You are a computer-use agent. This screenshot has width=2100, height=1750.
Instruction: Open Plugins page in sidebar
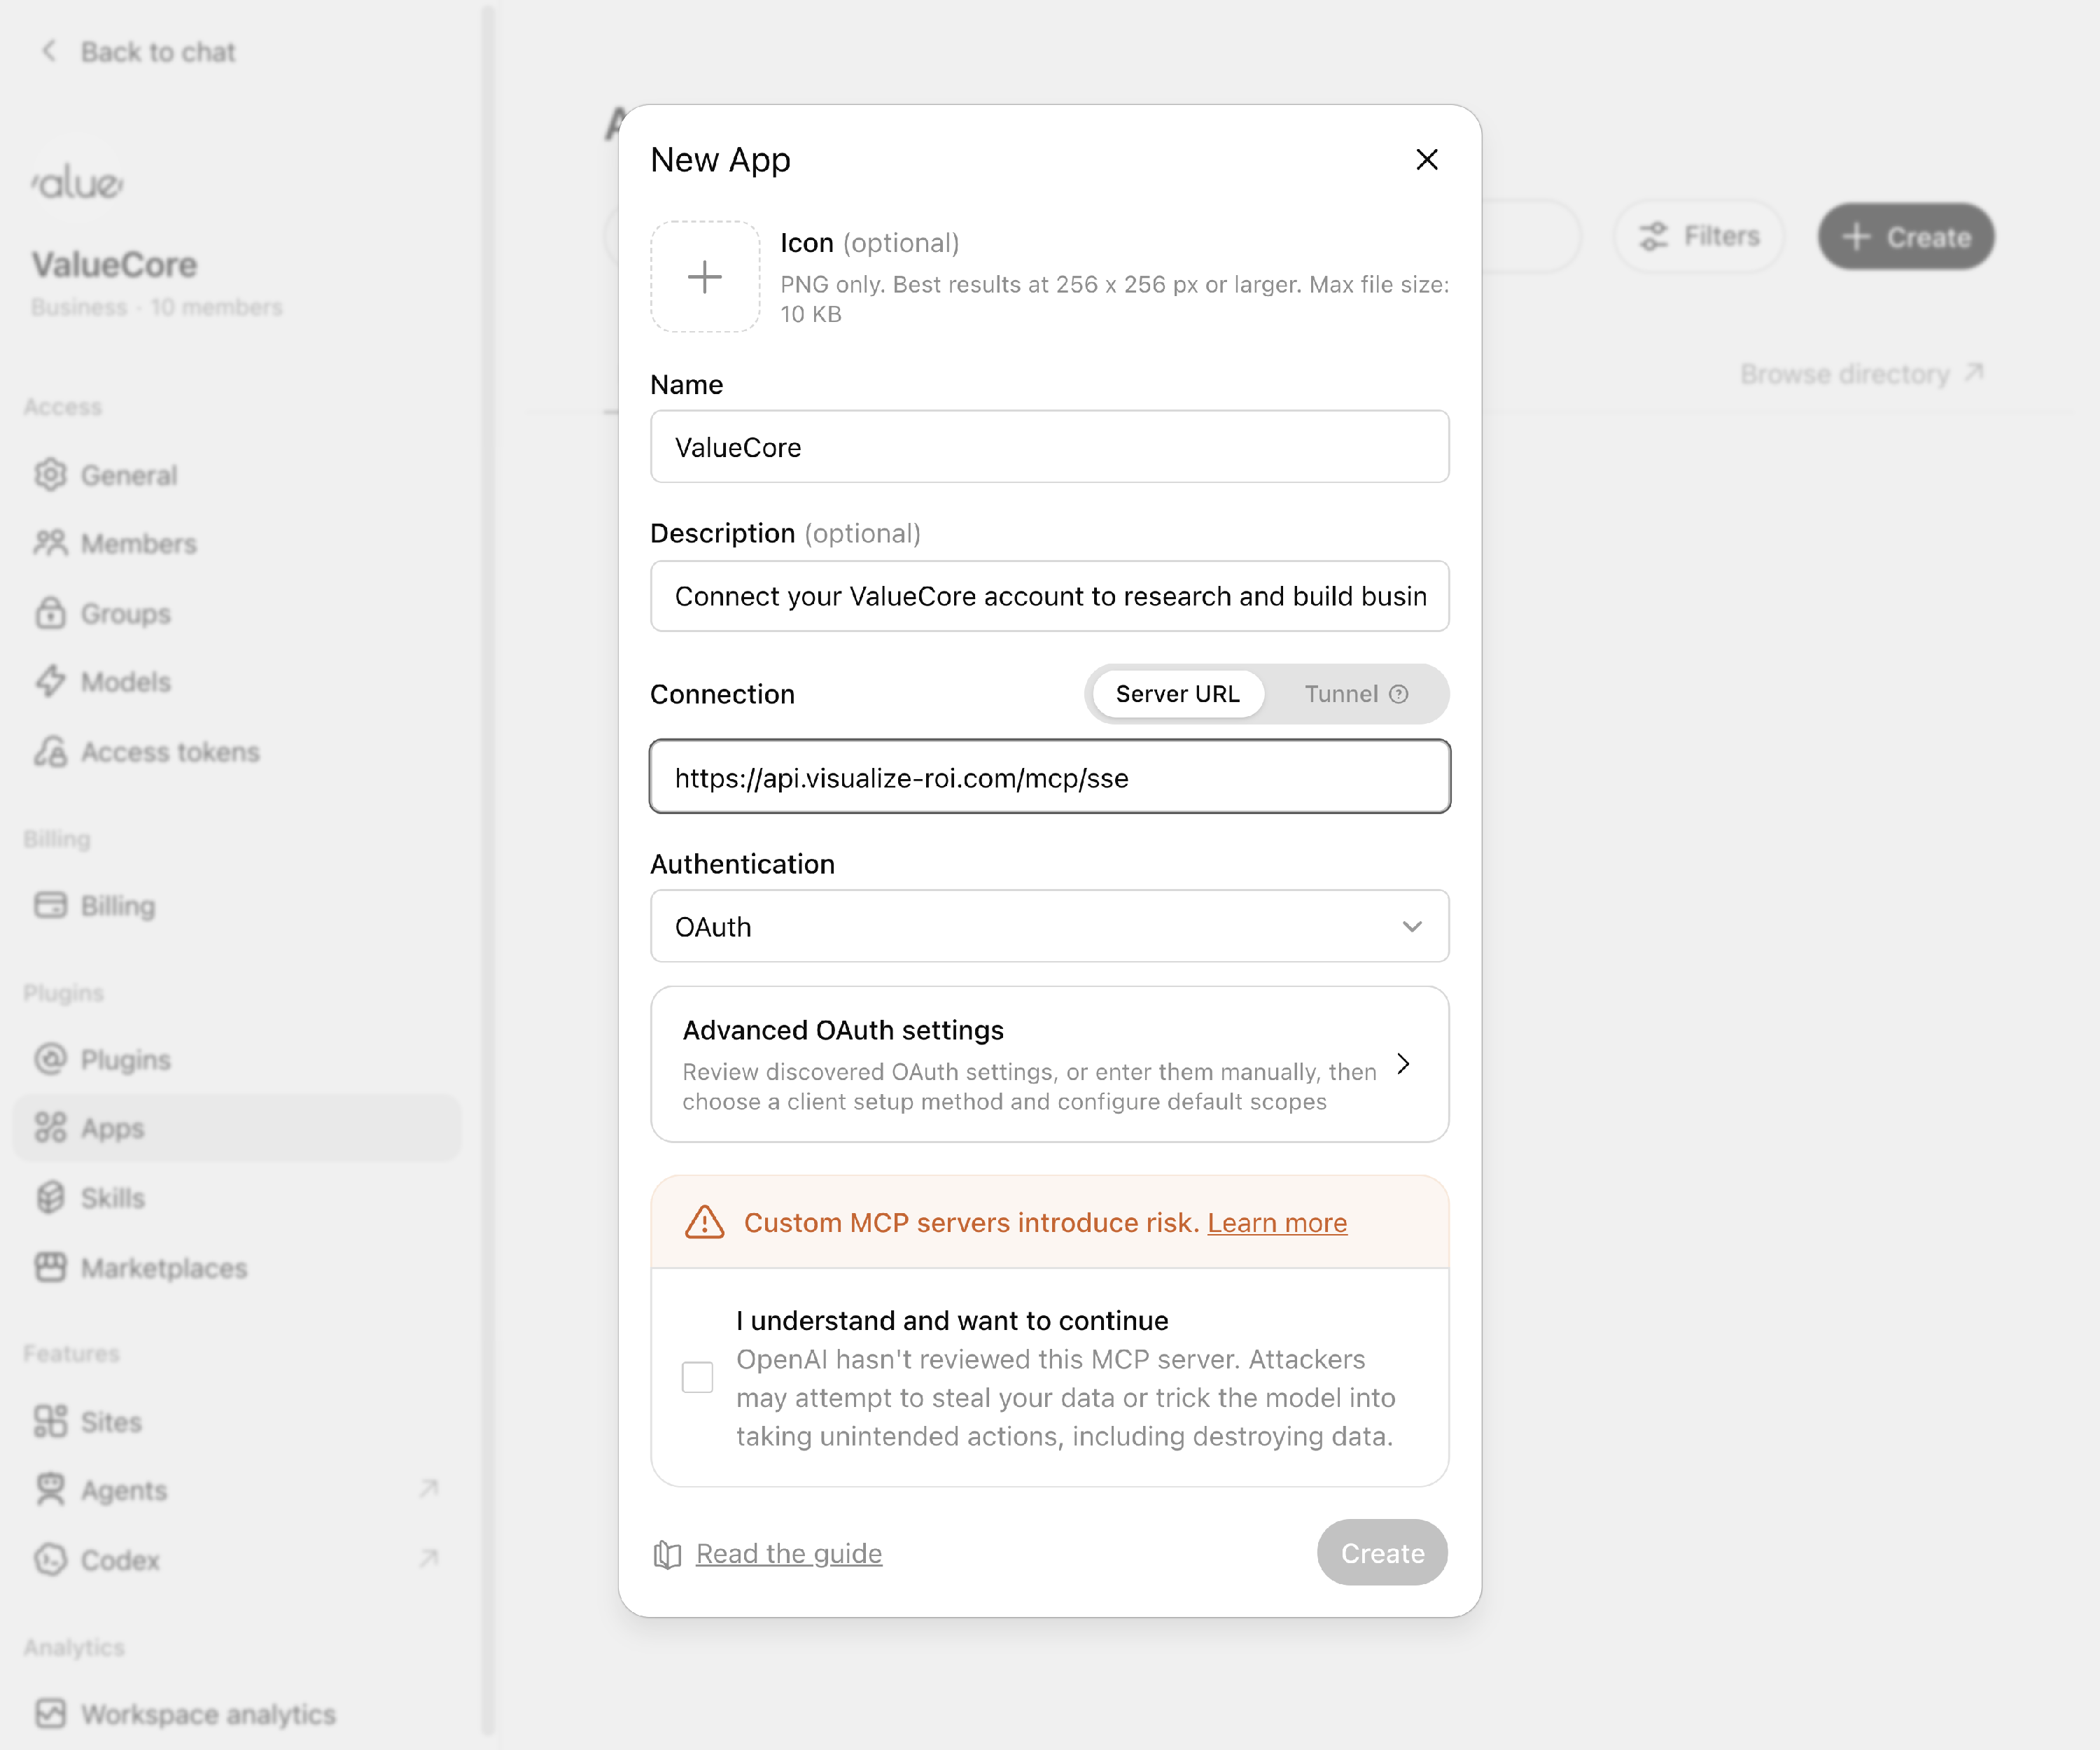click(236, 1059)
